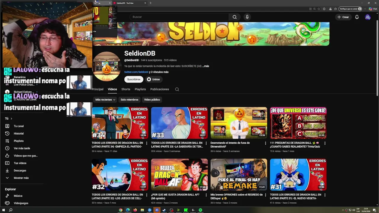
Task: Open the taskbar clock and date
Action: (366, 210)
